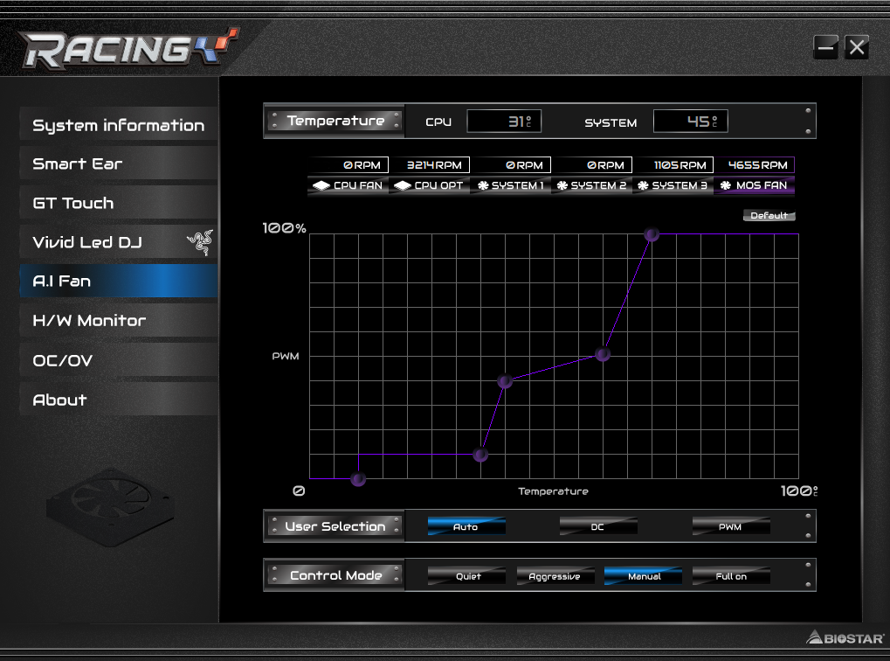Click the 3214RPM CPU OPT reading
Viewport: 890px width, 661px height.
(x=430, y=165)
